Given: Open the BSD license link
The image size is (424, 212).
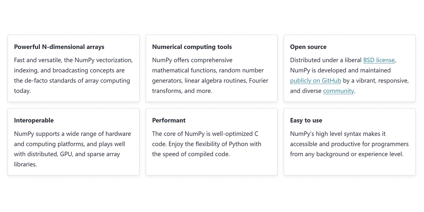Looking at the screenshot, I should point(379,60).
